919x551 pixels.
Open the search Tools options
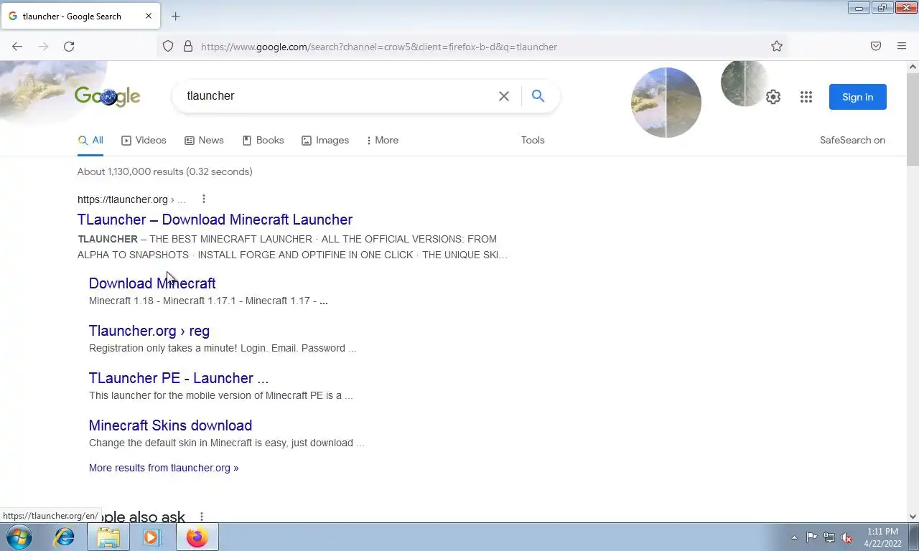pos(533,140)
